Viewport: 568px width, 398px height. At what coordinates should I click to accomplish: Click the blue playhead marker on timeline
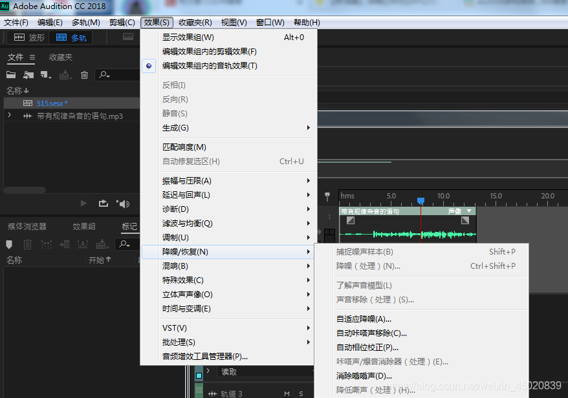coord(421,201)
